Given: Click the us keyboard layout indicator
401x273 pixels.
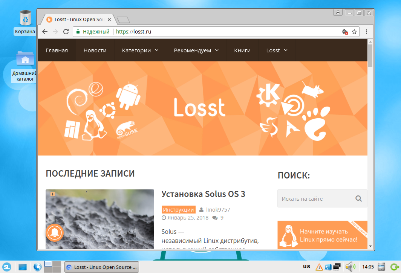Looking at the screenshot, I should click(307, 266).
